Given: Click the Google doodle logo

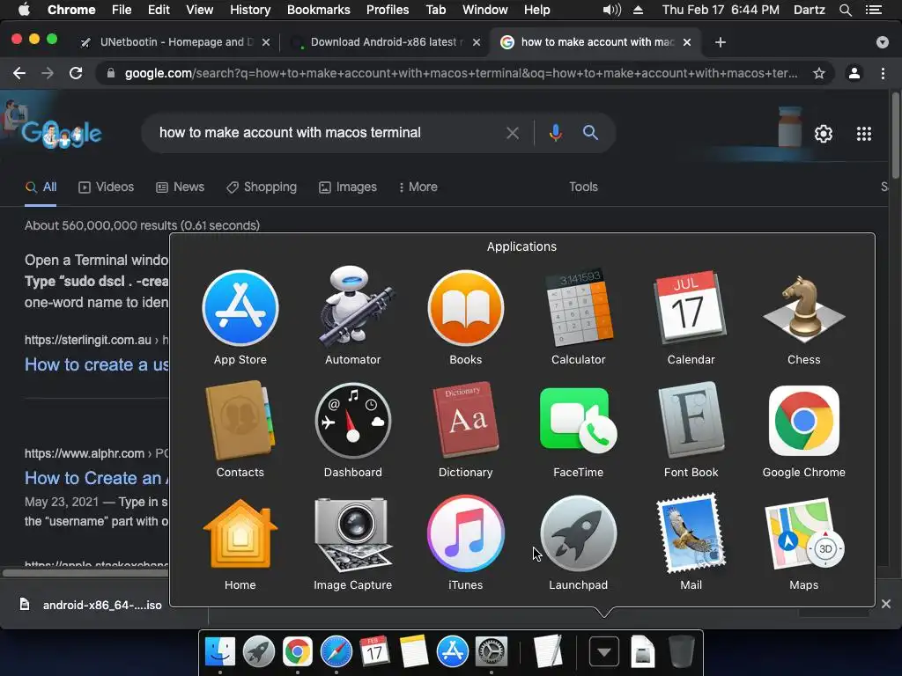Looking at the screenshot, I should 62,133.
